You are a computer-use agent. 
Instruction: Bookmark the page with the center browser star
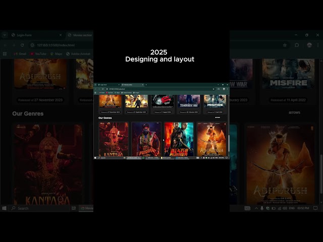(x=213, y=89)
